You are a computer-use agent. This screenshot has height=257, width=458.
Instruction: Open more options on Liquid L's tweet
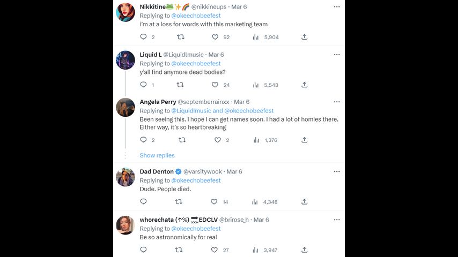[x=337, y=55]
